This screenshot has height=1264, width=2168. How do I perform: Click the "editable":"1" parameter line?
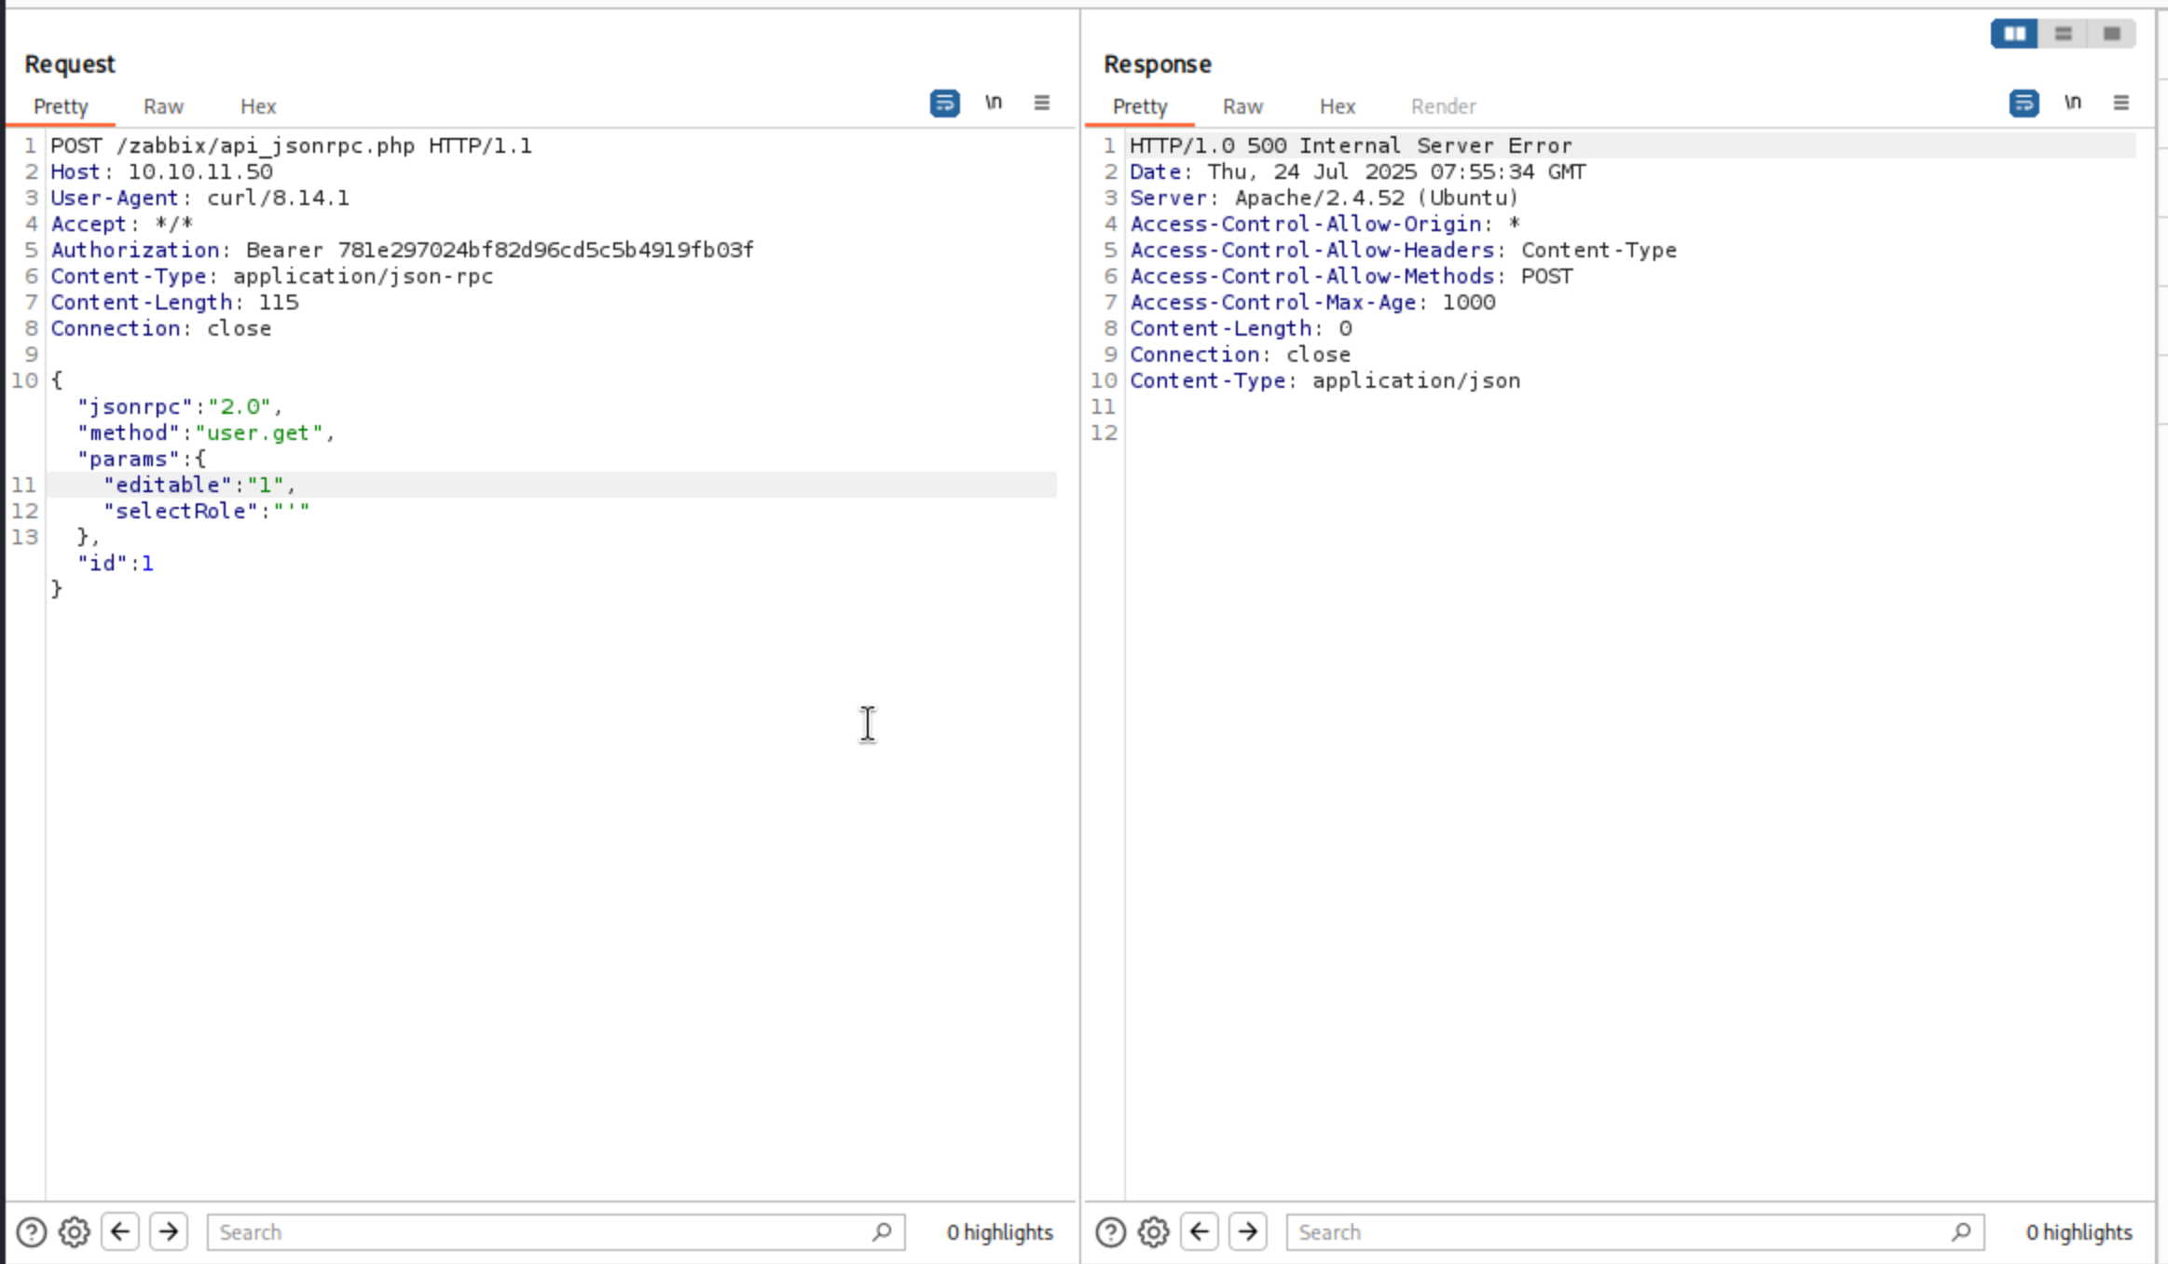[199, 485]
